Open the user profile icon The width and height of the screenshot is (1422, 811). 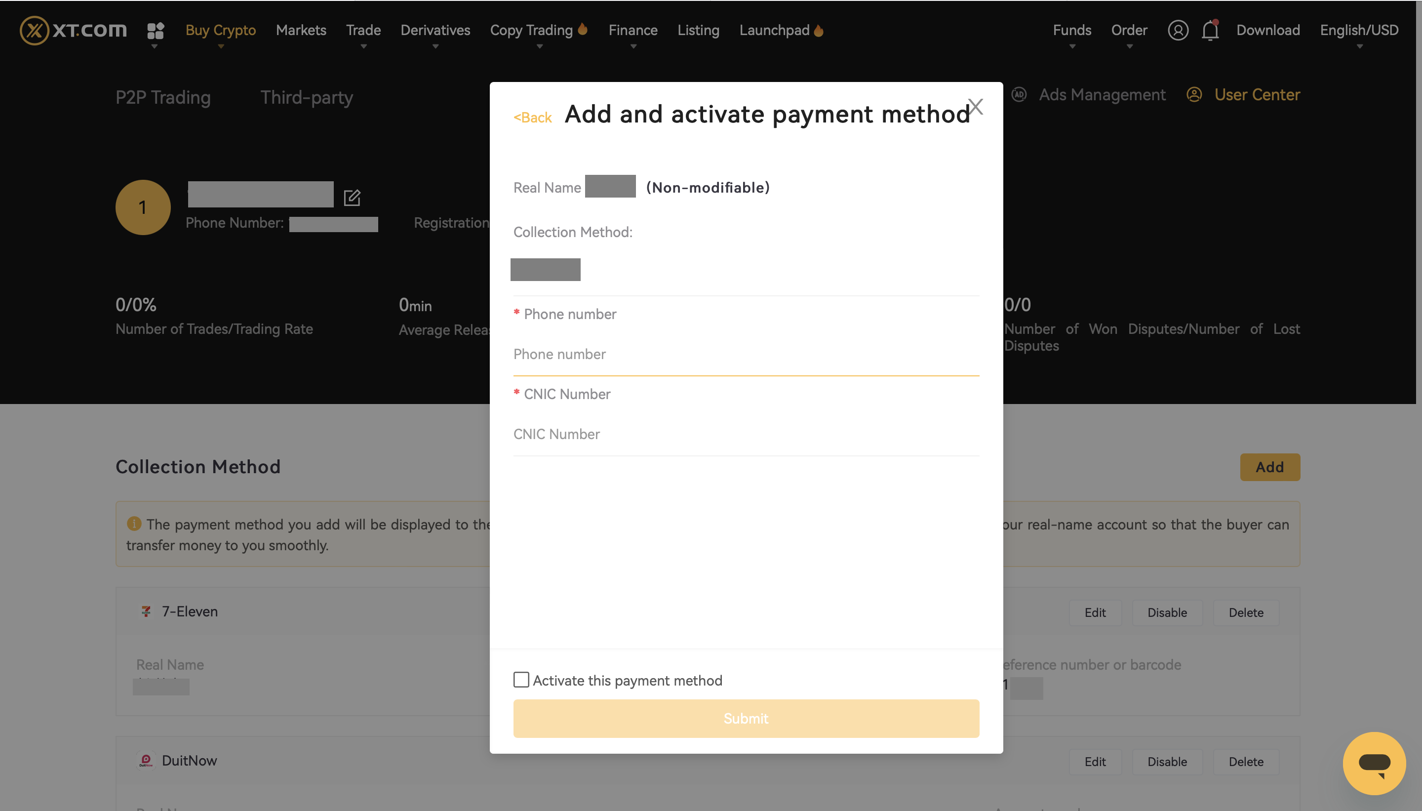pyautogui.click(x=1178, y=30)
